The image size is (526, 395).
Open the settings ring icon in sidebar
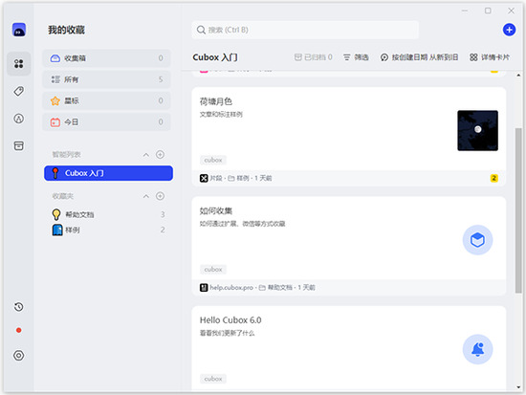point(19,355)
